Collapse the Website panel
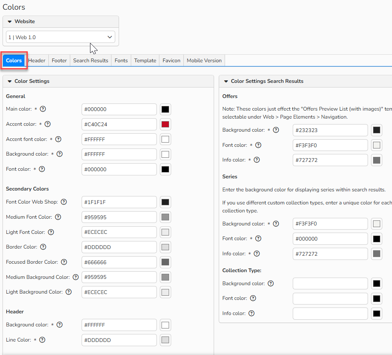The image size is (392, 355). 10,21
